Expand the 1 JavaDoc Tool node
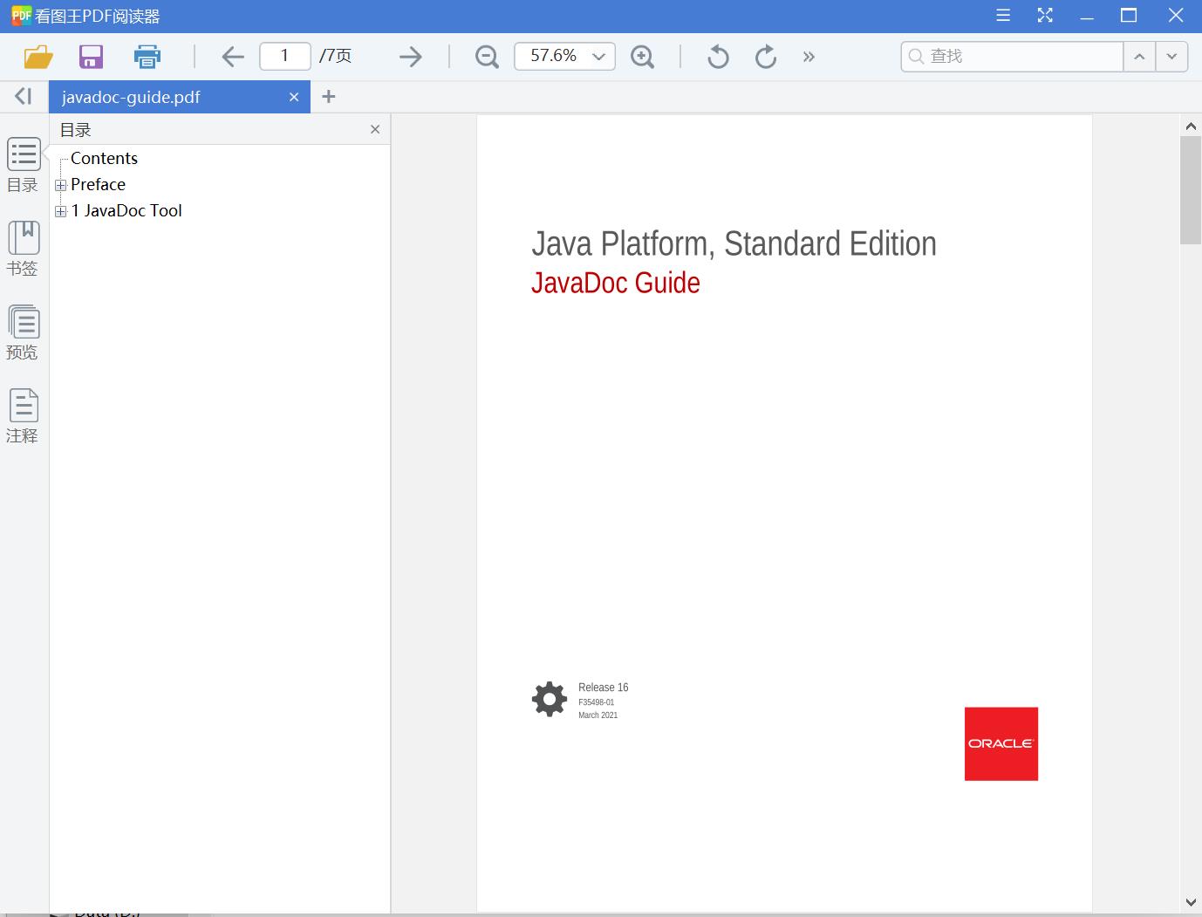 tap(60, 211)
